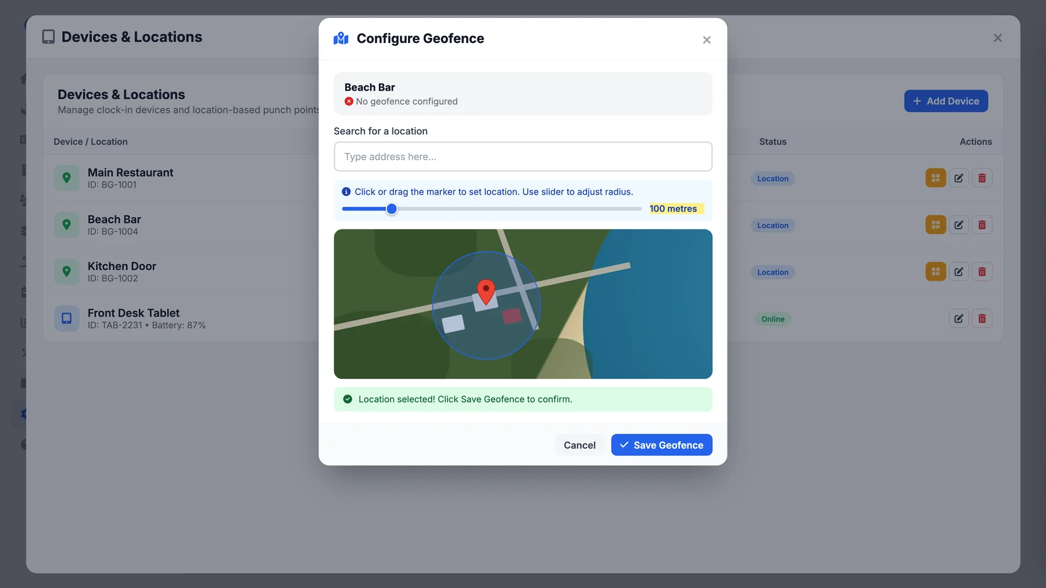Image resolution: width=1046 pixels, height=588 pixels.
Task: Select the Main Restaurant row name
Action: pyautogui.click(x=131, y=173)
